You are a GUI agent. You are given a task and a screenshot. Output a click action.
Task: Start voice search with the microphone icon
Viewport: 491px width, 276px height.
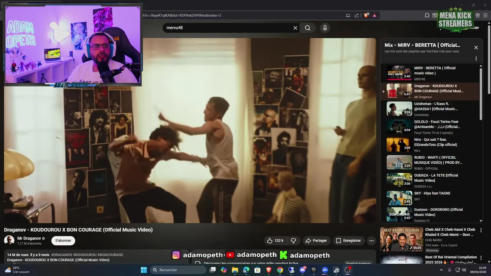point(325,28)
